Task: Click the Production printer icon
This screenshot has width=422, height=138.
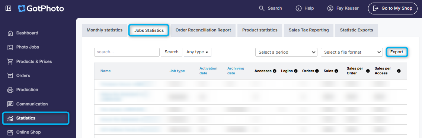Action: [x=10, y=90]
